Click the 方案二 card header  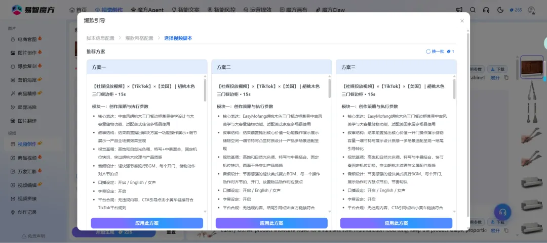(271, 67)
